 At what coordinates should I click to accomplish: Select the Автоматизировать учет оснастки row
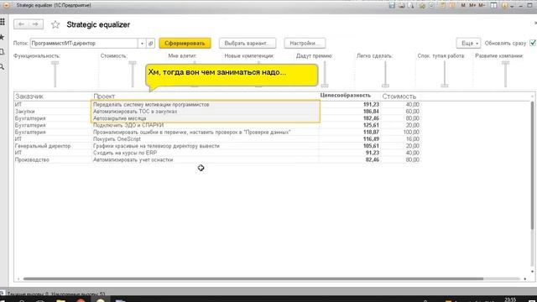217,159
